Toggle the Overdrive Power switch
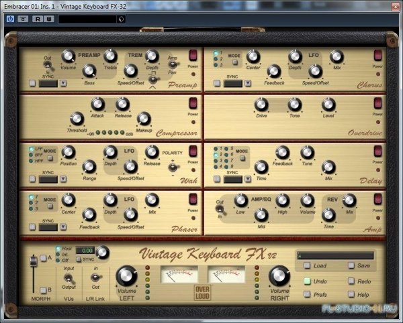This screenshot has height=323, width=403. click(377, 103)
